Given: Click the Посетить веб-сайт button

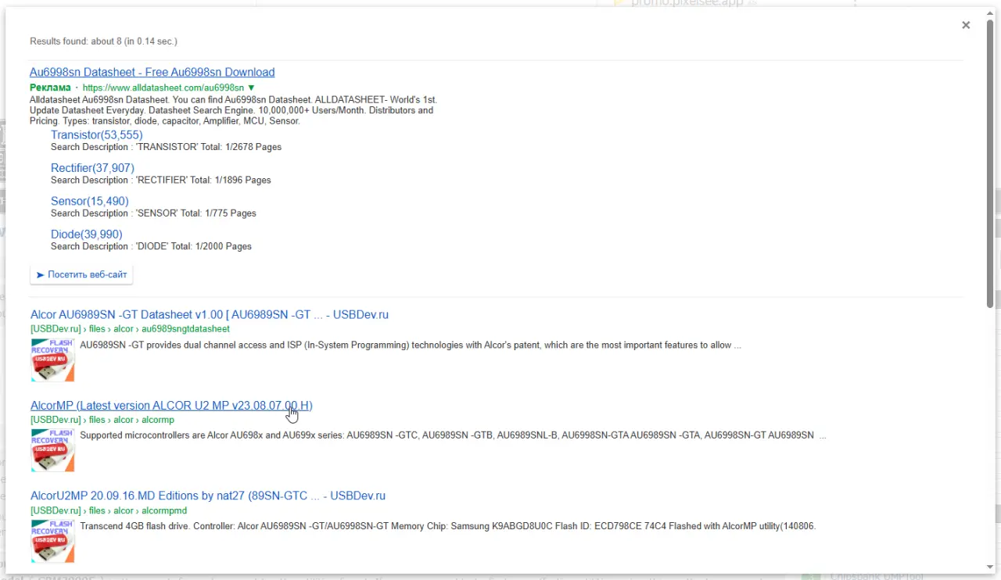Looking at the screenshot, I should (81, 274).
